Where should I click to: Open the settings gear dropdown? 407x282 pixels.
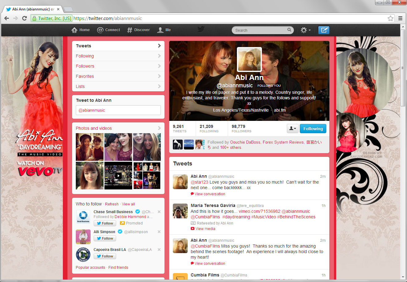pos(305,30)
